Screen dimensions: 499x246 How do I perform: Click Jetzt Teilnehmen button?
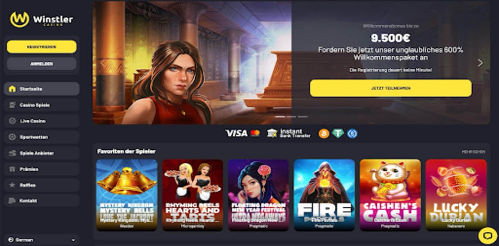pos(391,88)
